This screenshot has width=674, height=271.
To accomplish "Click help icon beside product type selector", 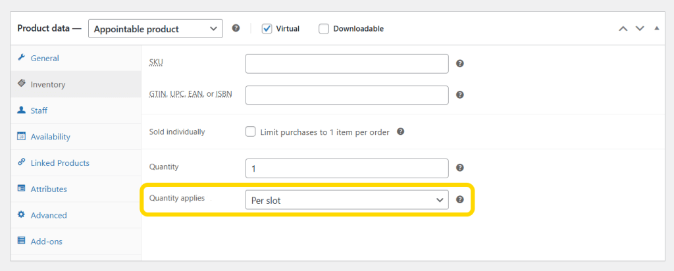I will click(x=236, y=28).
